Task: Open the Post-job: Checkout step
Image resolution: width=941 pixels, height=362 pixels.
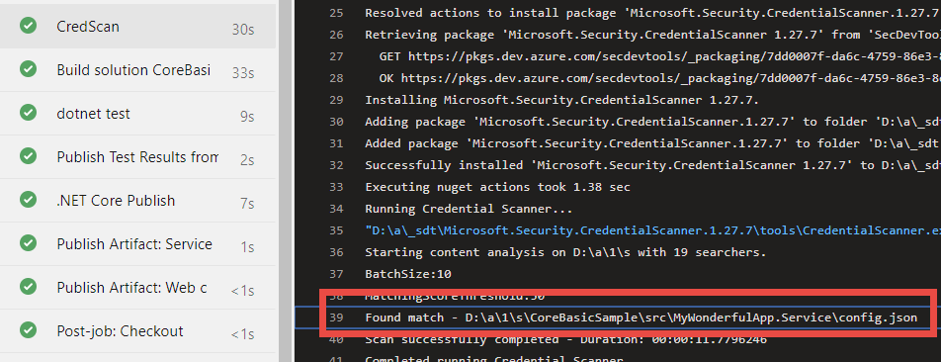Action: point(137,331)
